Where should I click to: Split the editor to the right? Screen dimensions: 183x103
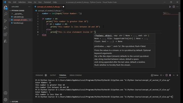pos(174,7)
